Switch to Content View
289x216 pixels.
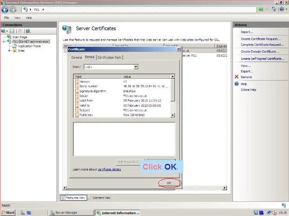click(x=100, y=198)
